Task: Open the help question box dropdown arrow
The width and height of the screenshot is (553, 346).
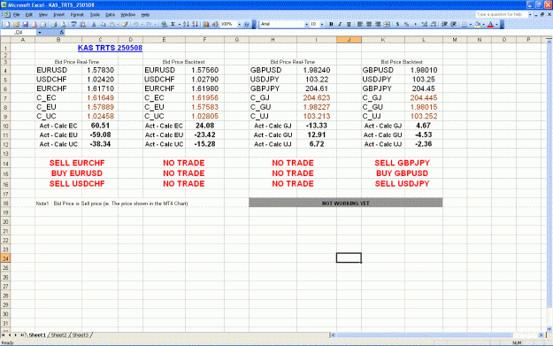Action: tap(530, 14)
